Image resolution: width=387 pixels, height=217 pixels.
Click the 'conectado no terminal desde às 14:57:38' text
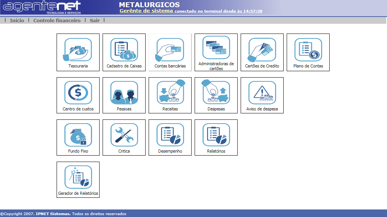[x=218, y=11]
